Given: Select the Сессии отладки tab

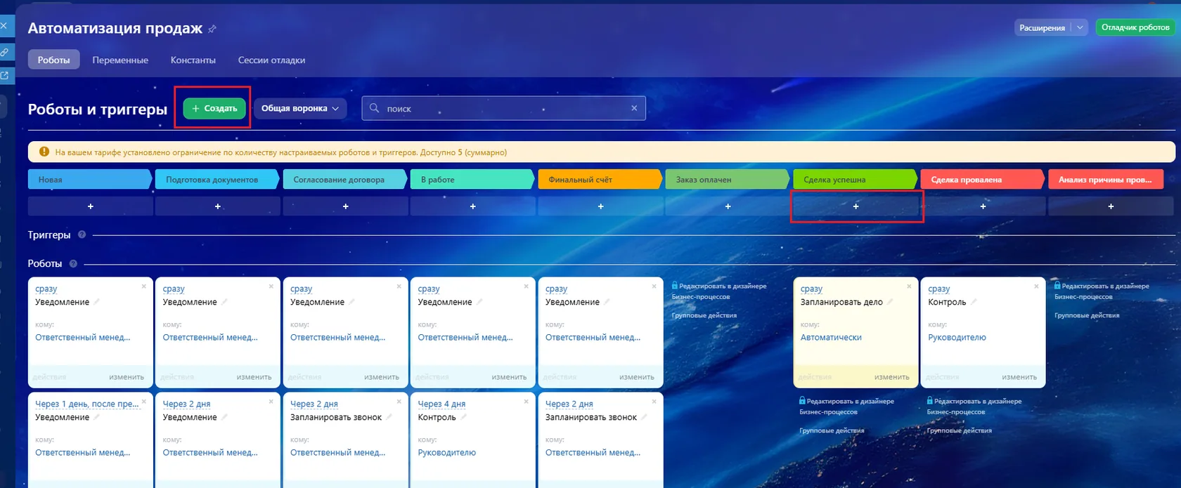Looking at the screenshot, I should pyautogui.click(x=271, y=60).
